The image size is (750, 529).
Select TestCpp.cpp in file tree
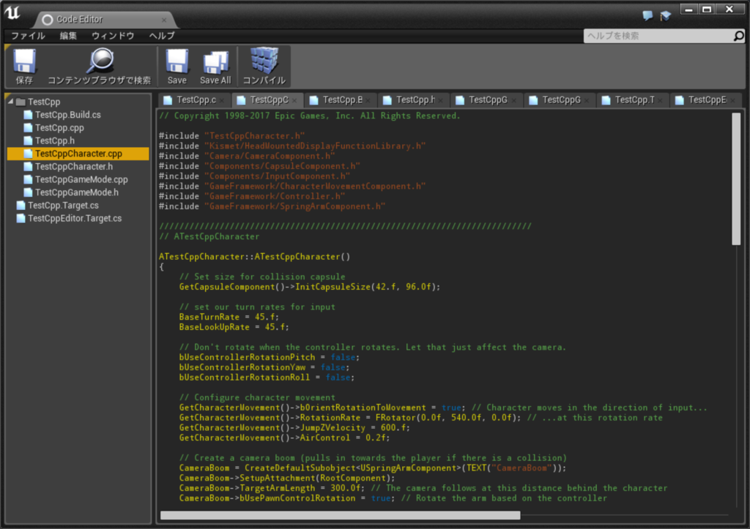pyautogui.click(x=78, y=127)
